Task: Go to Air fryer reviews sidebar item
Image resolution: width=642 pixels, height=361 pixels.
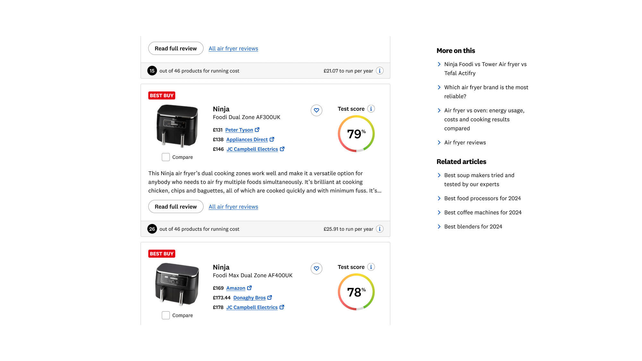Action: click(x=465, y=142)
